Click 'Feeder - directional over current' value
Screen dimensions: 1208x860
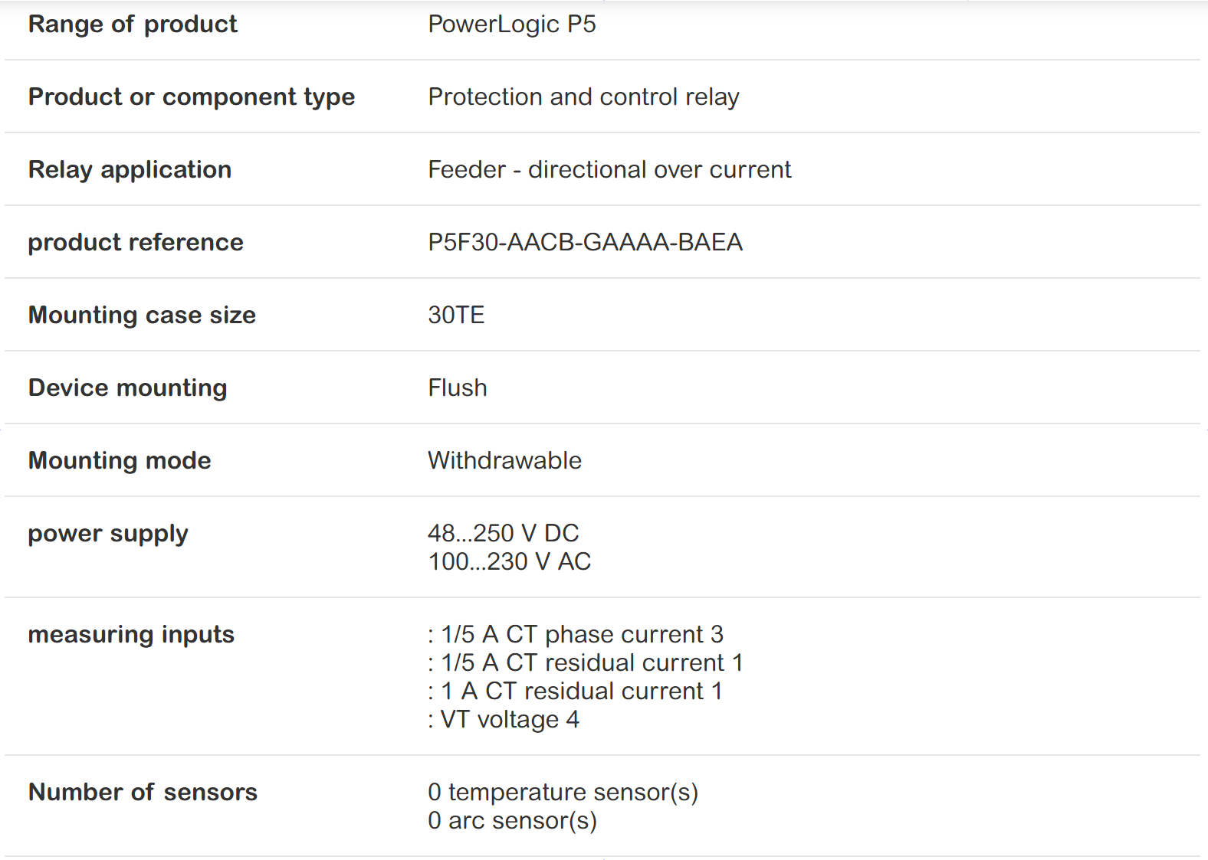[609, 170]
